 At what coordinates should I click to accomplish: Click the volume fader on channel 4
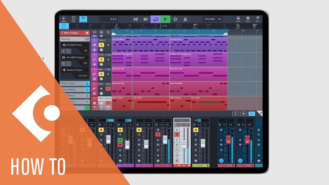pyautogui.click(x=127, y=145)
